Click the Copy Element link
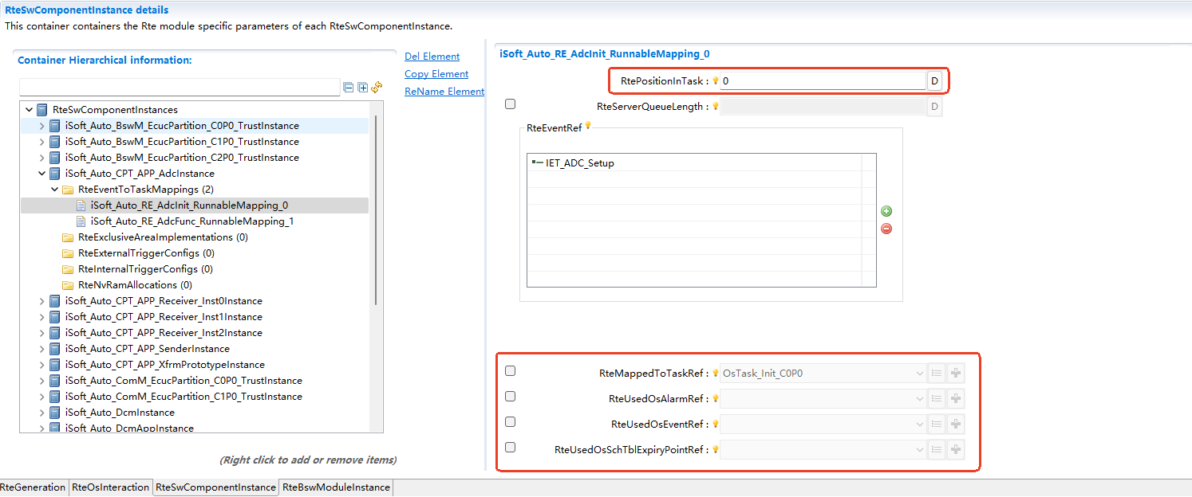Viewport: 1192px width, 497px height. (436, 74)
